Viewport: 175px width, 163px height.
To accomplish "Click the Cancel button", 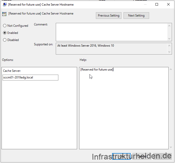I will 142,156.
